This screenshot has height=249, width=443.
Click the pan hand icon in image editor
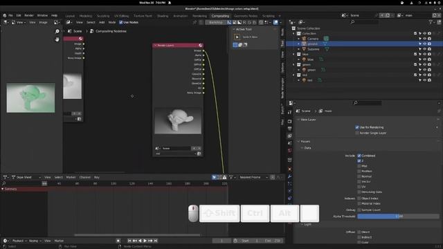(x=57, y=39)
